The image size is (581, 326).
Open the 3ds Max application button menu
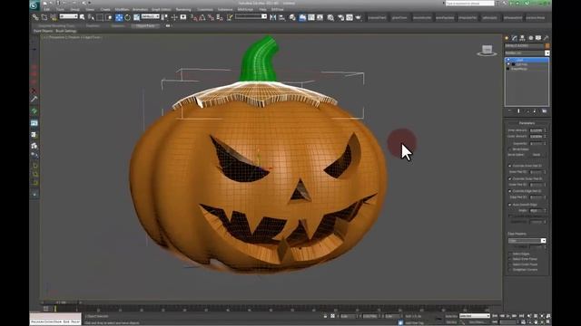coord(34,5)
